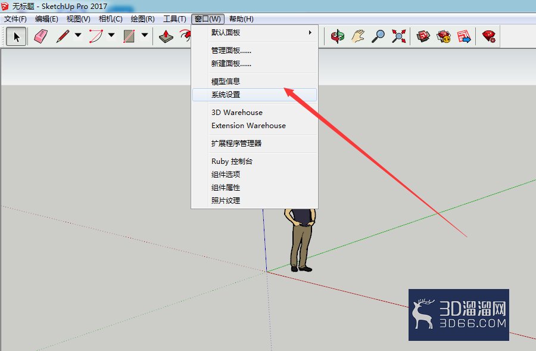Open 扩展程序管理器 from the menu
This screenshot has width=536, height=351.
point(255,144)
